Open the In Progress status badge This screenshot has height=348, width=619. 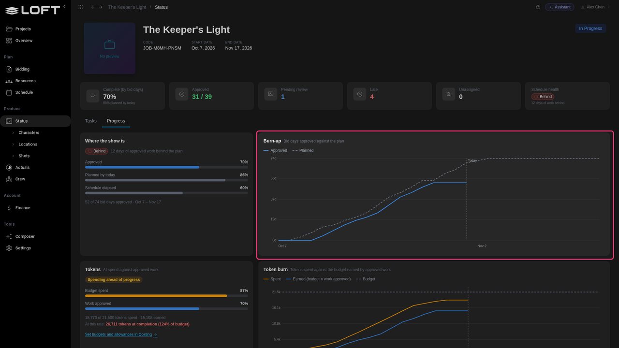click(590, 29)
